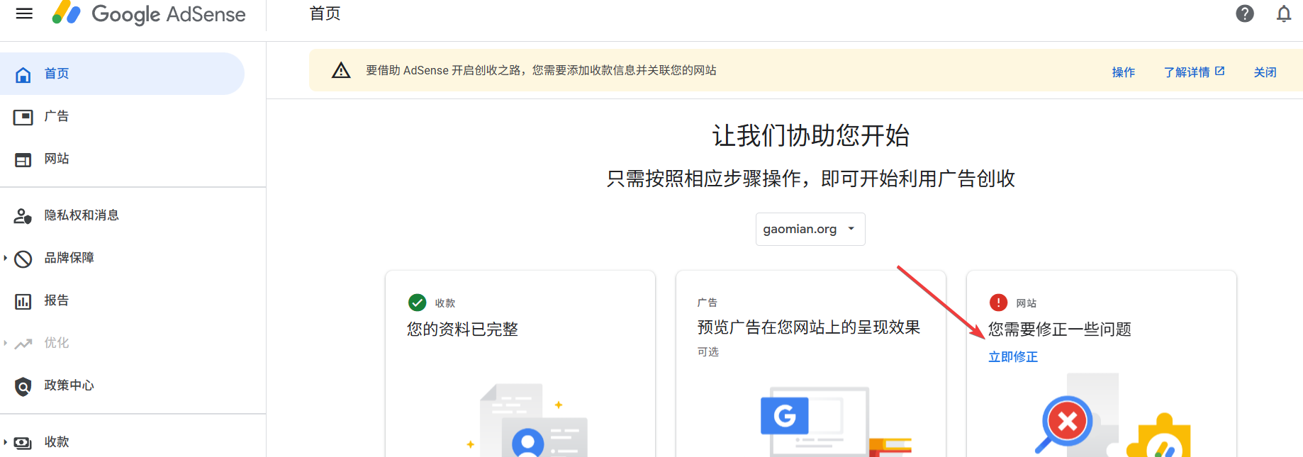Screen dimensions: 1303x457
Task: Click 优化 label in the sidebar
Action: point(57,343)
